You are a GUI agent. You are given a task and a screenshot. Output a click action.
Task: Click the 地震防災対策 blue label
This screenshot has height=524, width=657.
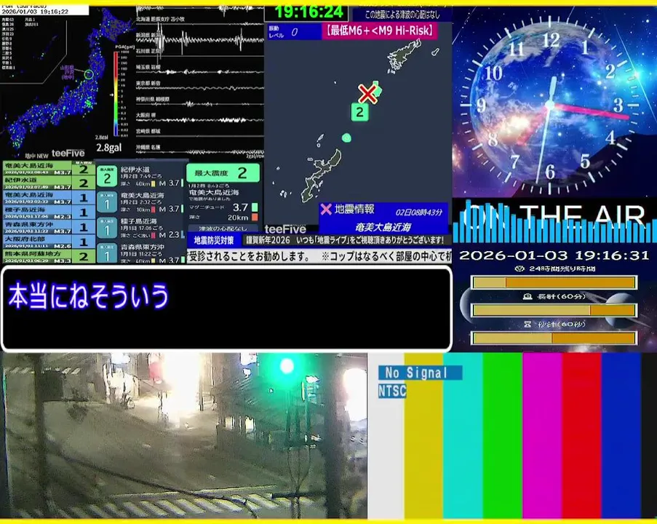click(x=214, y=240)
